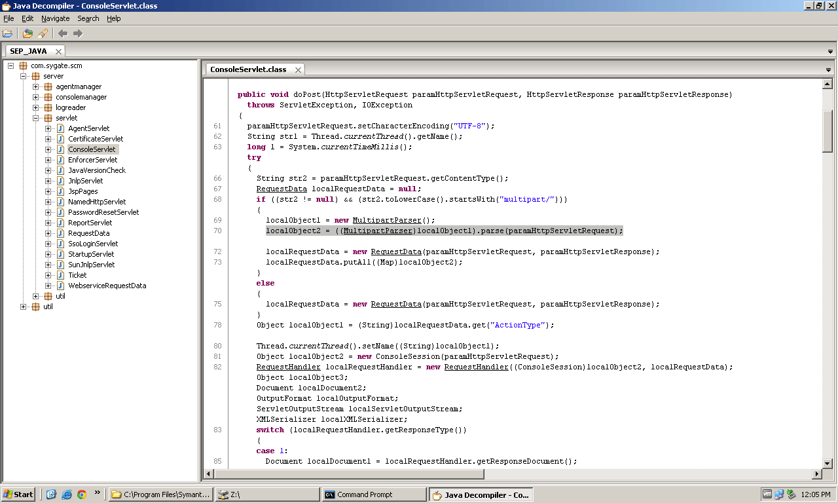The height and width of the screenshot is (503, 838).
Task: Click the Java Decompiler coffee cup title icon
Action: tap(6, 6)
